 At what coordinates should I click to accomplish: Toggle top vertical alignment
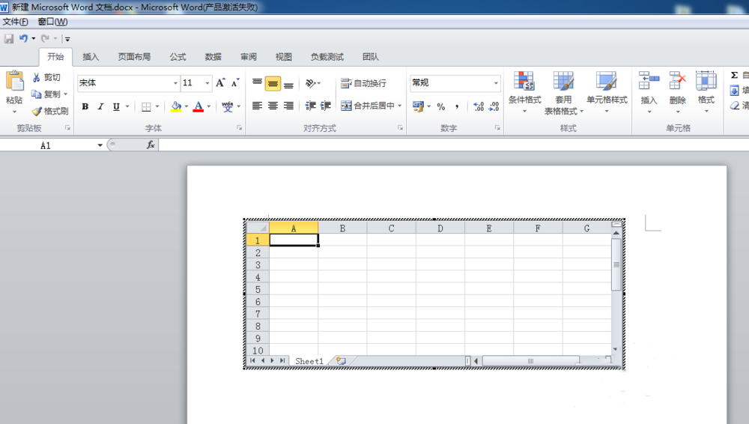click(x=257, y=83)
